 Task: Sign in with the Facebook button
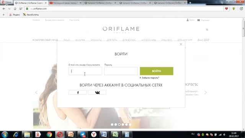pyautogui.click(x=77, y=92)
